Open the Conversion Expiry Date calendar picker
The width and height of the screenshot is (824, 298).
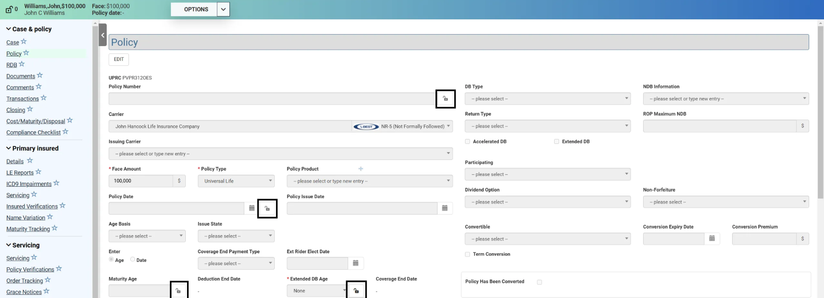(712, 239)
